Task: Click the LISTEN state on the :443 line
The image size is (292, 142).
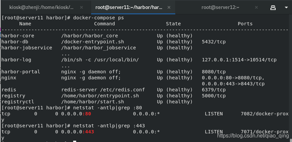Action: (x=214, y=132)
